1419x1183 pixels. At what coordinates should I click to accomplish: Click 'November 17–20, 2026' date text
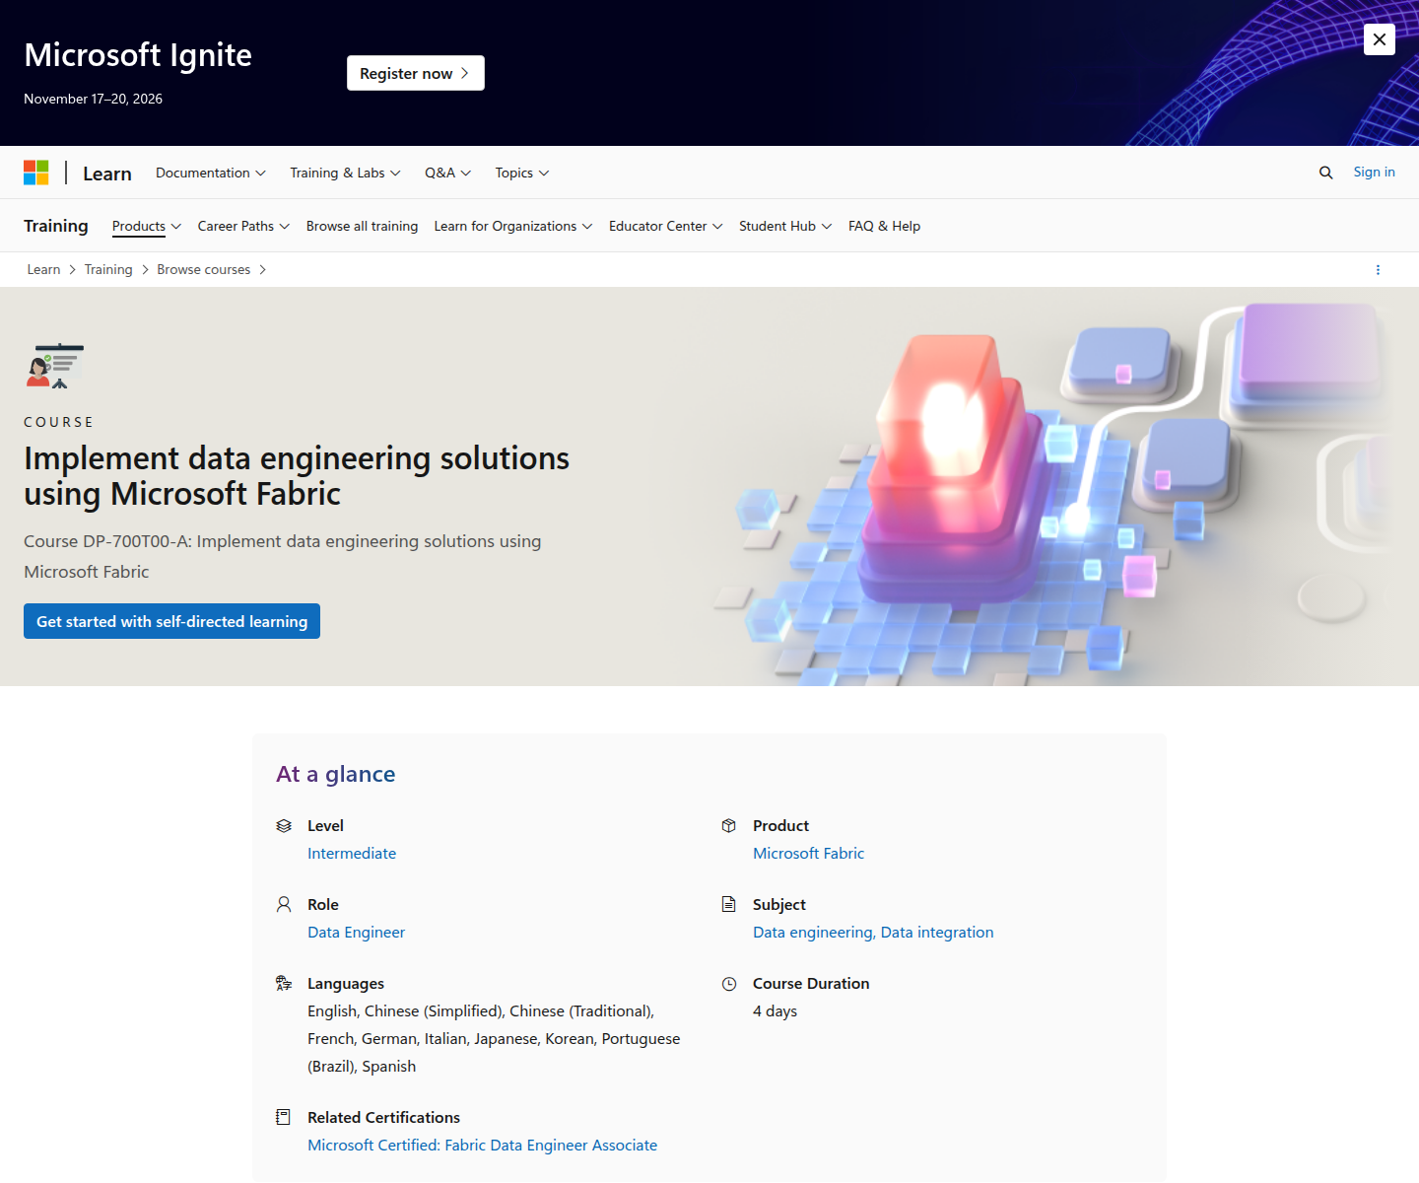point(93,99)
